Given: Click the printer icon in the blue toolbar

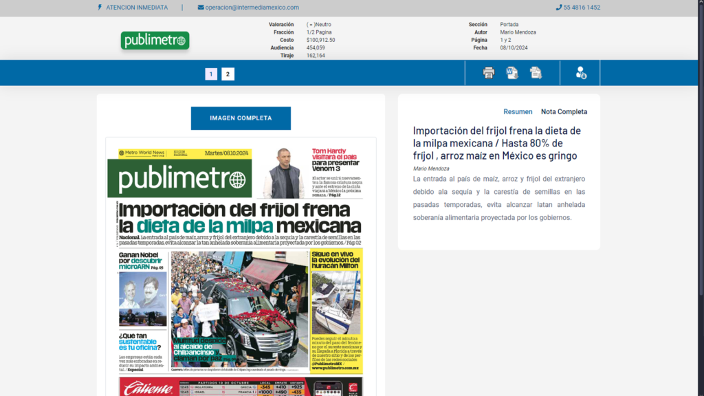Looking at the screenshot, I should pyautogui.click(x=489, y=73).
